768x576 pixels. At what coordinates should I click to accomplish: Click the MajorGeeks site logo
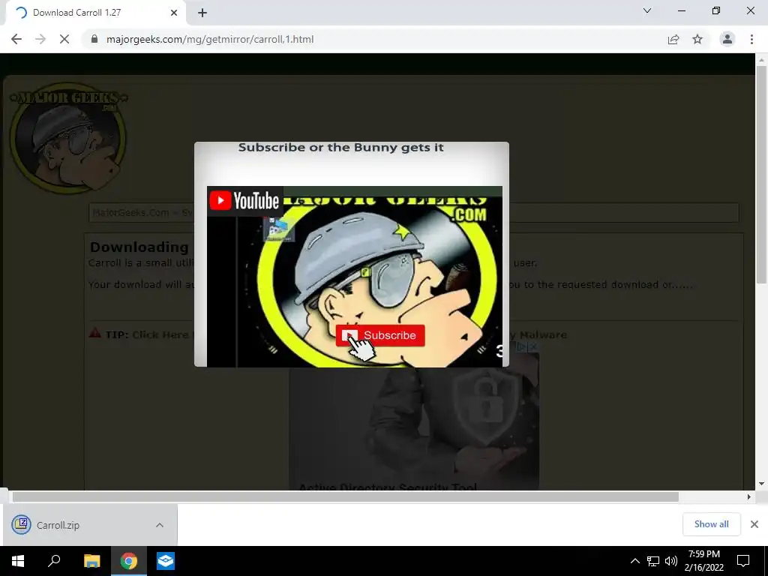pos(68,137)
